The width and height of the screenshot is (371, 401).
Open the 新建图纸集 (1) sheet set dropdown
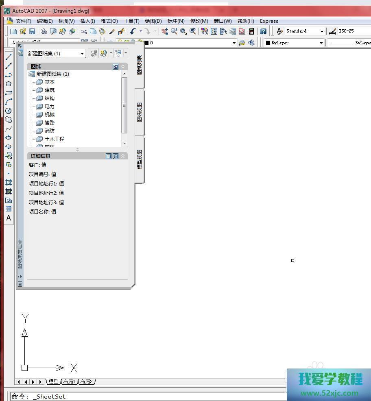pos(82,54)
